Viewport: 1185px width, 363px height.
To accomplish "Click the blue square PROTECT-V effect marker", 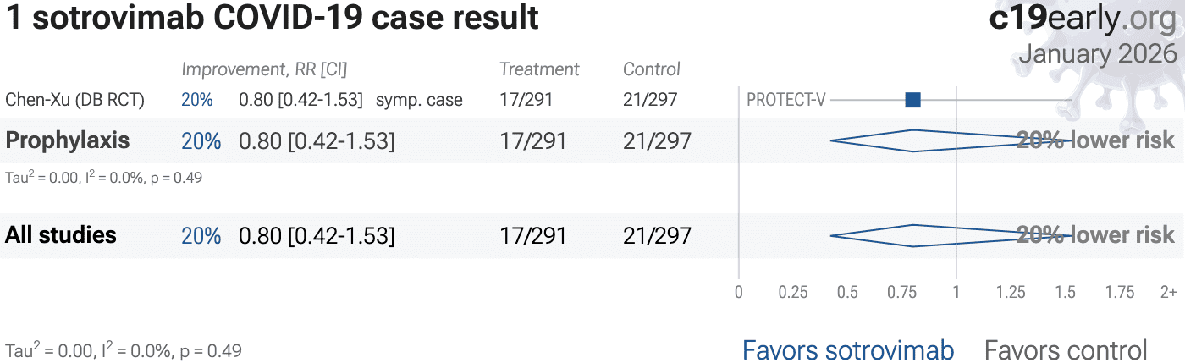I will 912,100.
